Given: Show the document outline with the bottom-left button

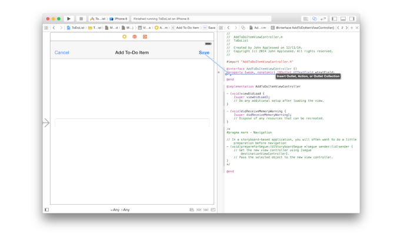Looking at the screenshot, I should point(46,210).
